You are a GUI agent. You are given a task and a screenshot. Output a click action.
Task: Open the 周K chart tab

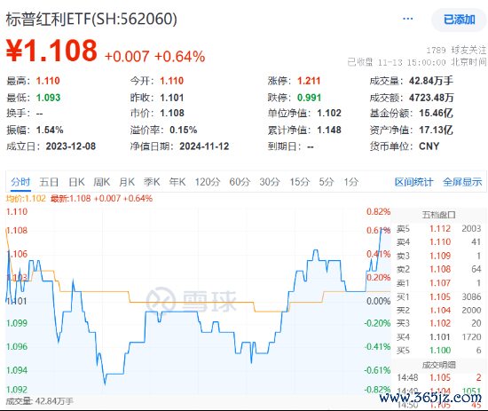point(102,182)
